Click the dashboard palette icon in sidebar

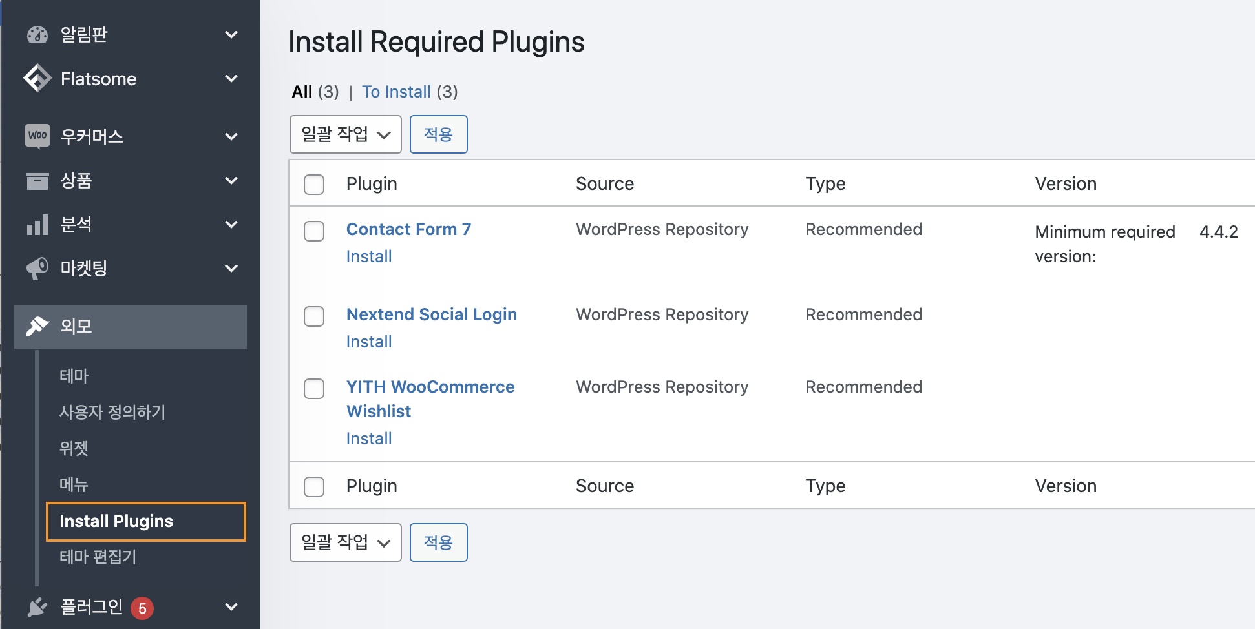[x=37, y=34]
